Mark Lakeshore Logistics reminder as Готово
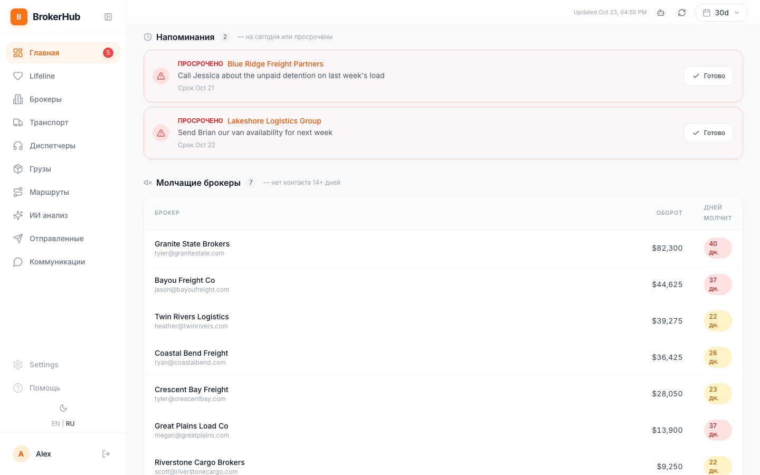The height and width of the screenshot is (475, 760). 708,133
